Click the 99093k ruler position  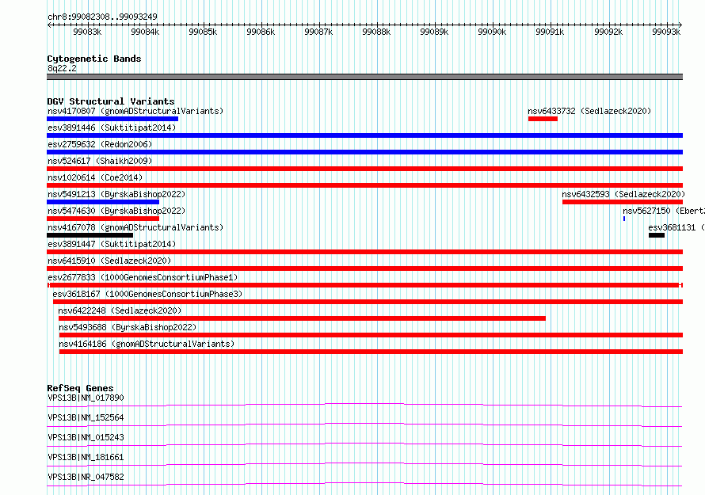pyautogui.click(x=666, y=32)
